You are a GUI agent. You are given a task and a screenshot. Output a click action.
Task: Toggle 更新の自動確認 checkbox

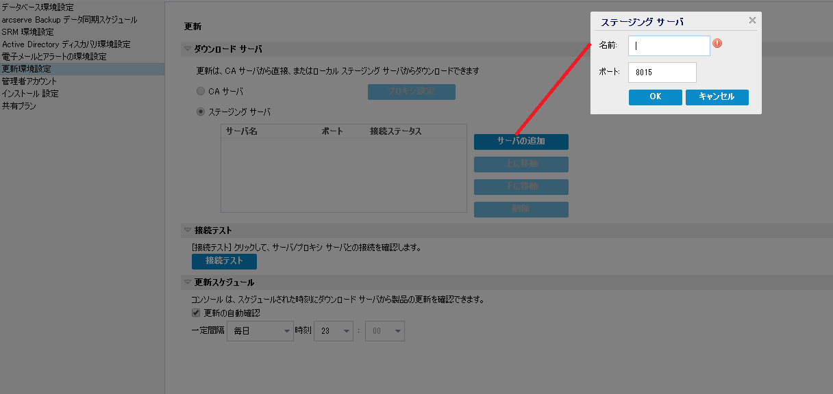[x=196, y=313]
